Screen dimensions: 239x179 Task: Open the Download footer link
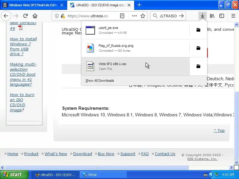tap(82, 154)
